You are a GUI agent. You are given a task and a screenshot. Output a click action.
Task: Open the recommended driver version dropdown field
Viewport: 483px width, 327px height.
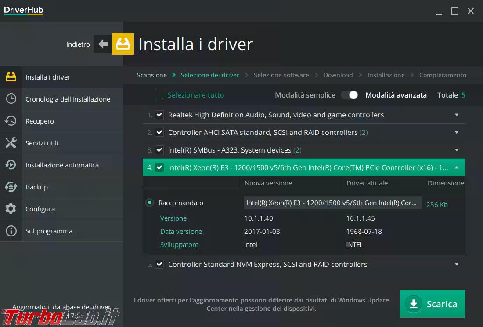332,203
